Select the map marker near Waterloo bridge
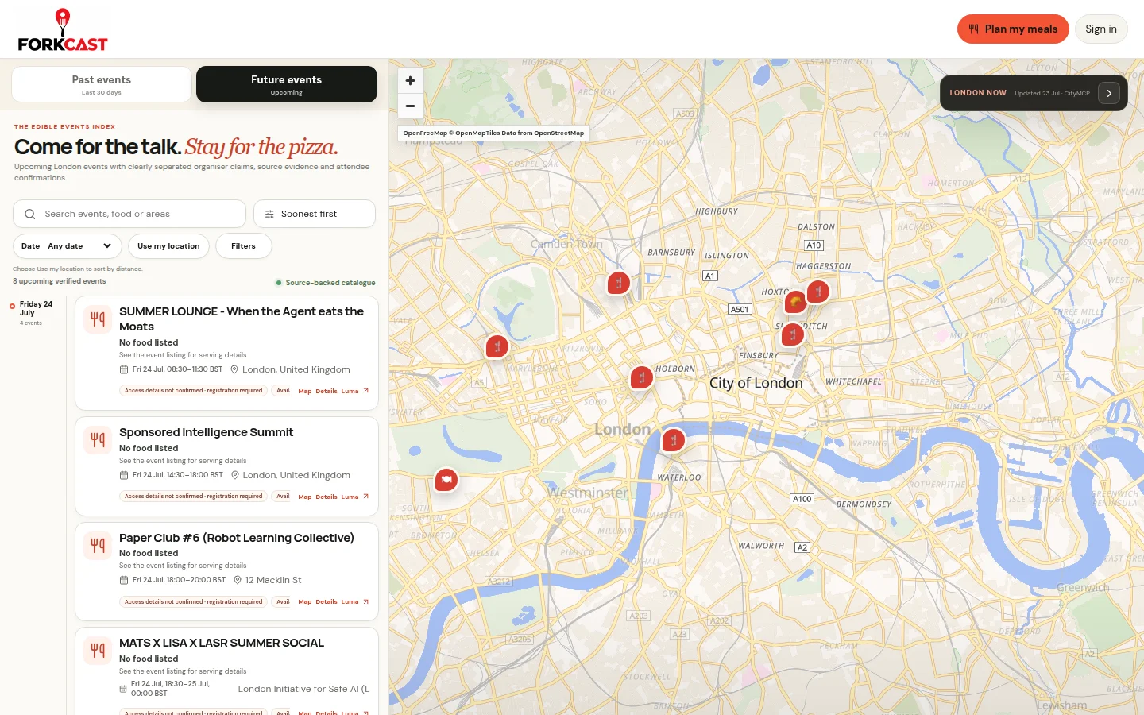The width and height of the screenshot is (1144, 715). [x=674, y=439]
